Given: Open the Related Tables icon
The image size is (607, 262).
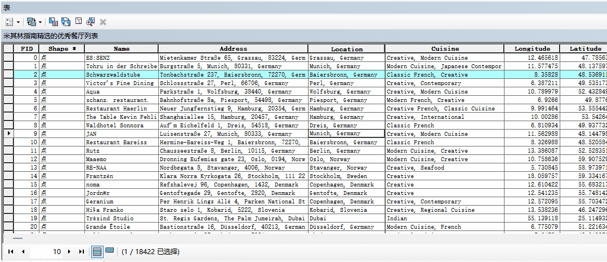Looking at the screenshot, I should pyautogui.click(x=31, y=22).
